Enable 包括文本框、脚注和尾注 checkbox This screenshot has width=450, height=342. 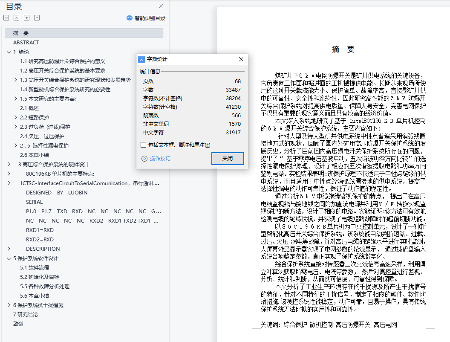143,145
